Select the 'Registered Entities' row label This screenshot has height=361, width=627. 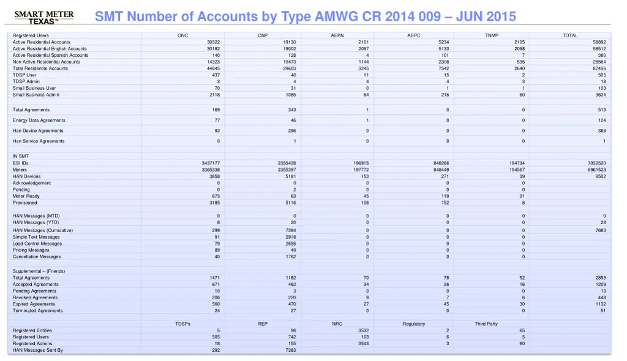point(32,330)
